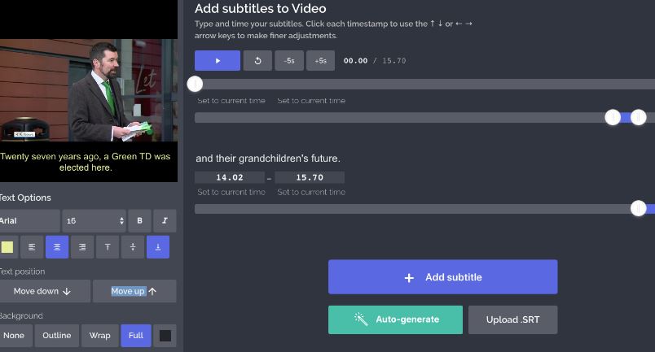Click the grandchildren's future subtitle text
Image resolution: width=655 pixels, height=352 pixels.
(268, 159)
